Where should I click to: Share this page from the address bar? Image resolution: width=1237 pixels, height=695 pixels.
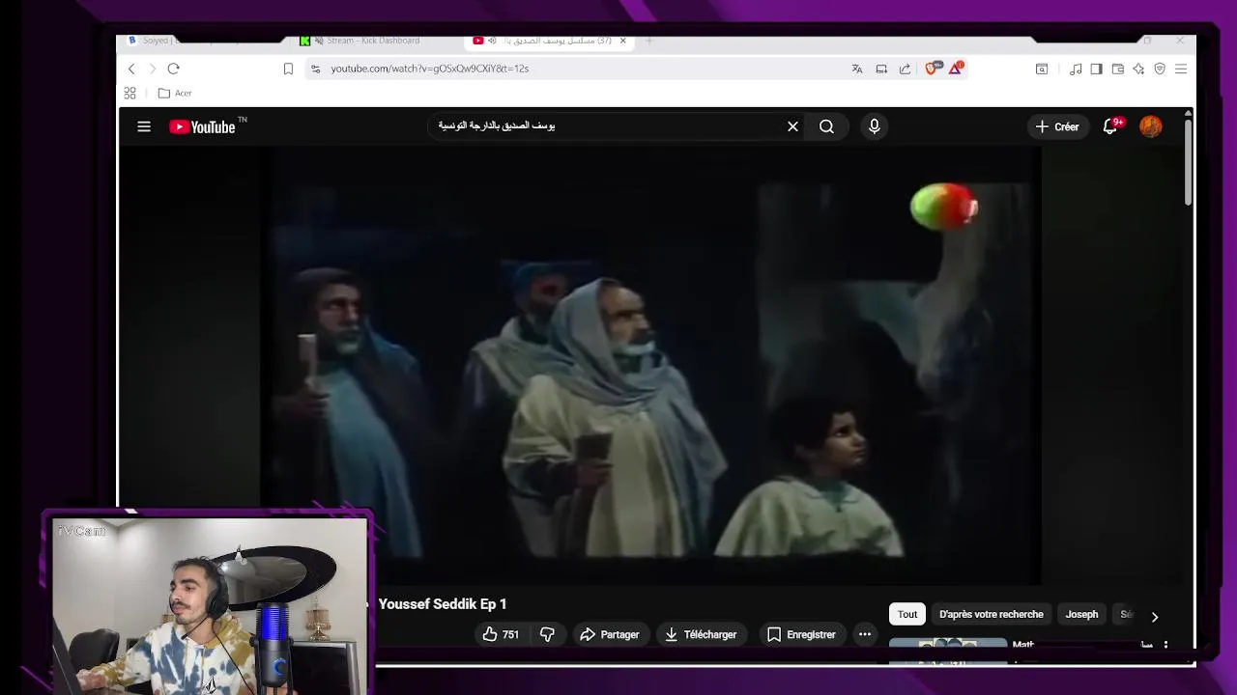(x=905, y=69)
